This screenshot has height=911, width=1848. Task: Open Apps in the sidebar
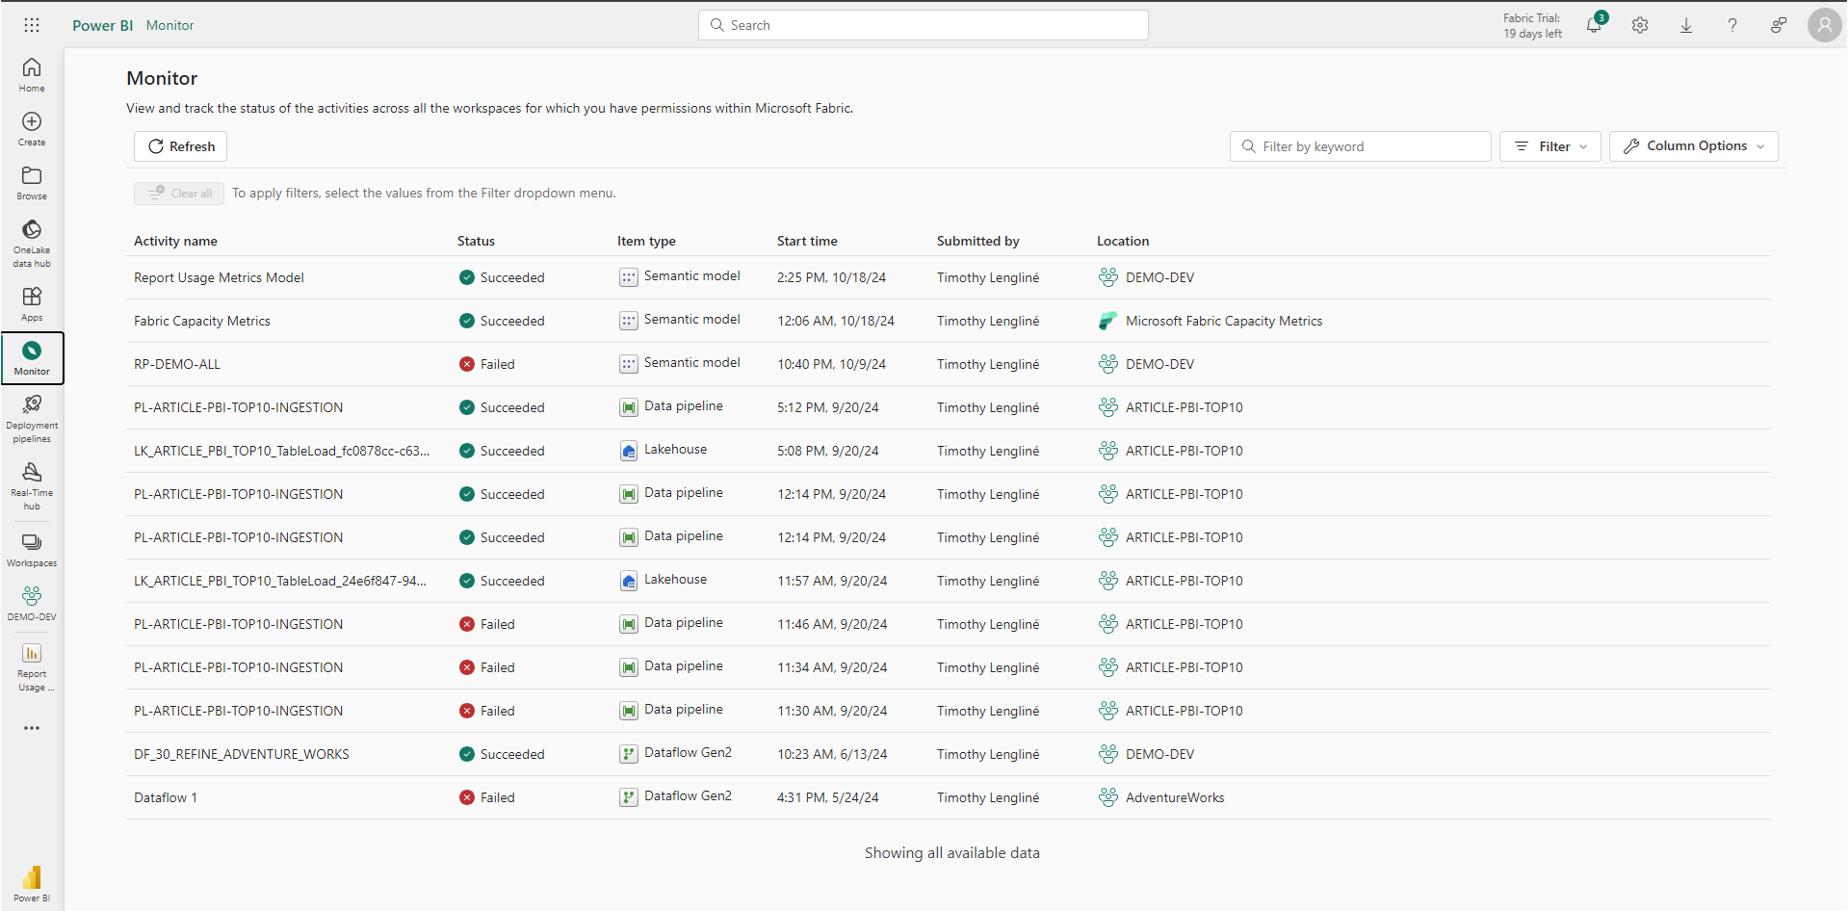tap(32, 304)
